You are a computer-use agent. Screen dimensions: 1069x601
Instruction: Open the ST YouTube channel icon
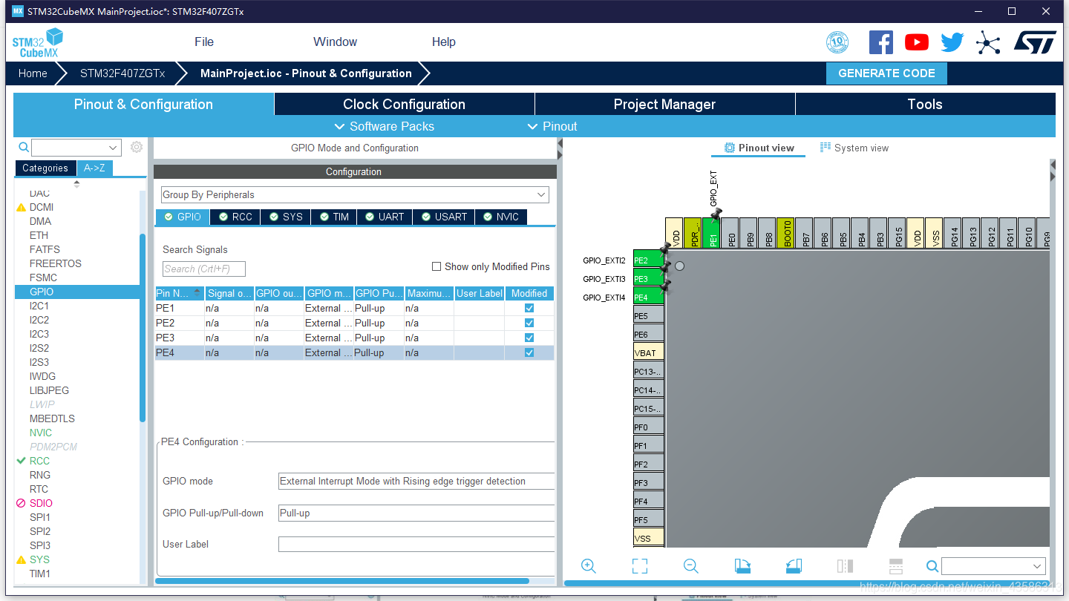point(917,42)
